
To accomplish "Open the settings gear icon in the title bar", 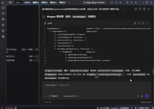I will click(127, 2).
